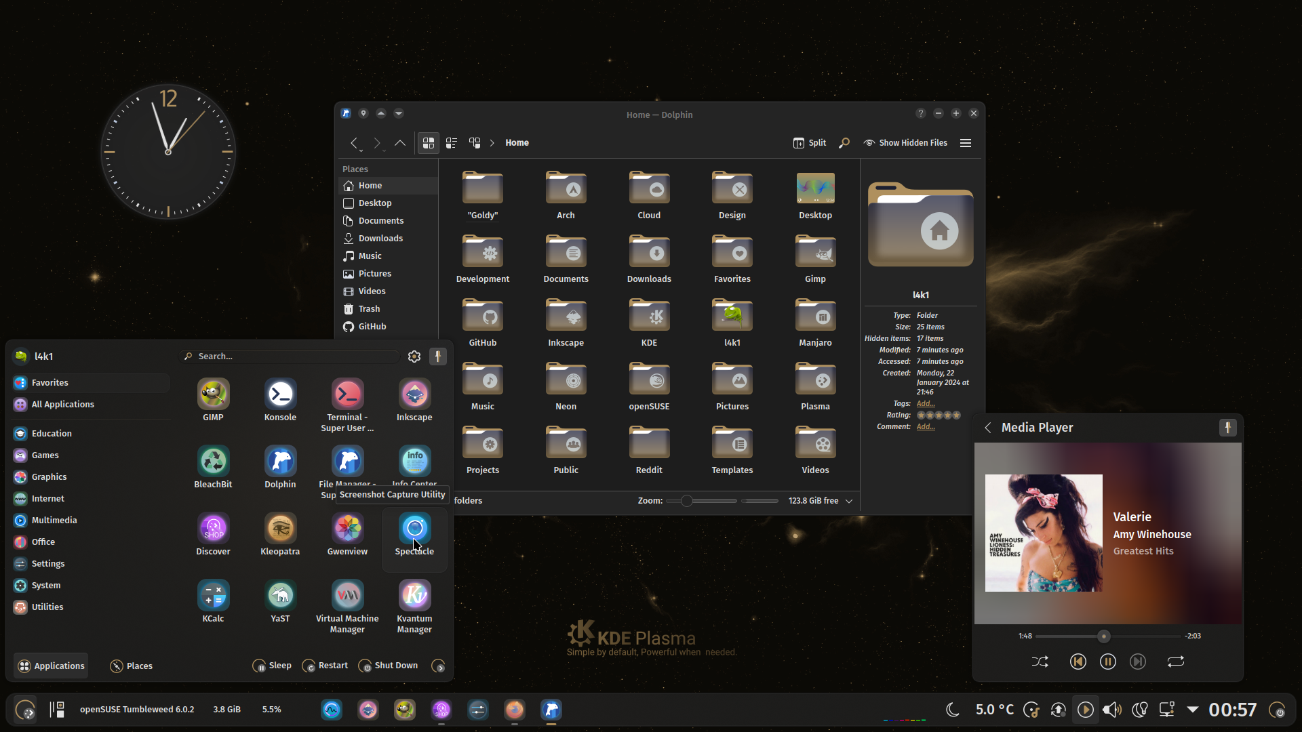The width and height of the screenshot is (1302, 732).
Task: Skip to next track
Action: coord(1138,662)
